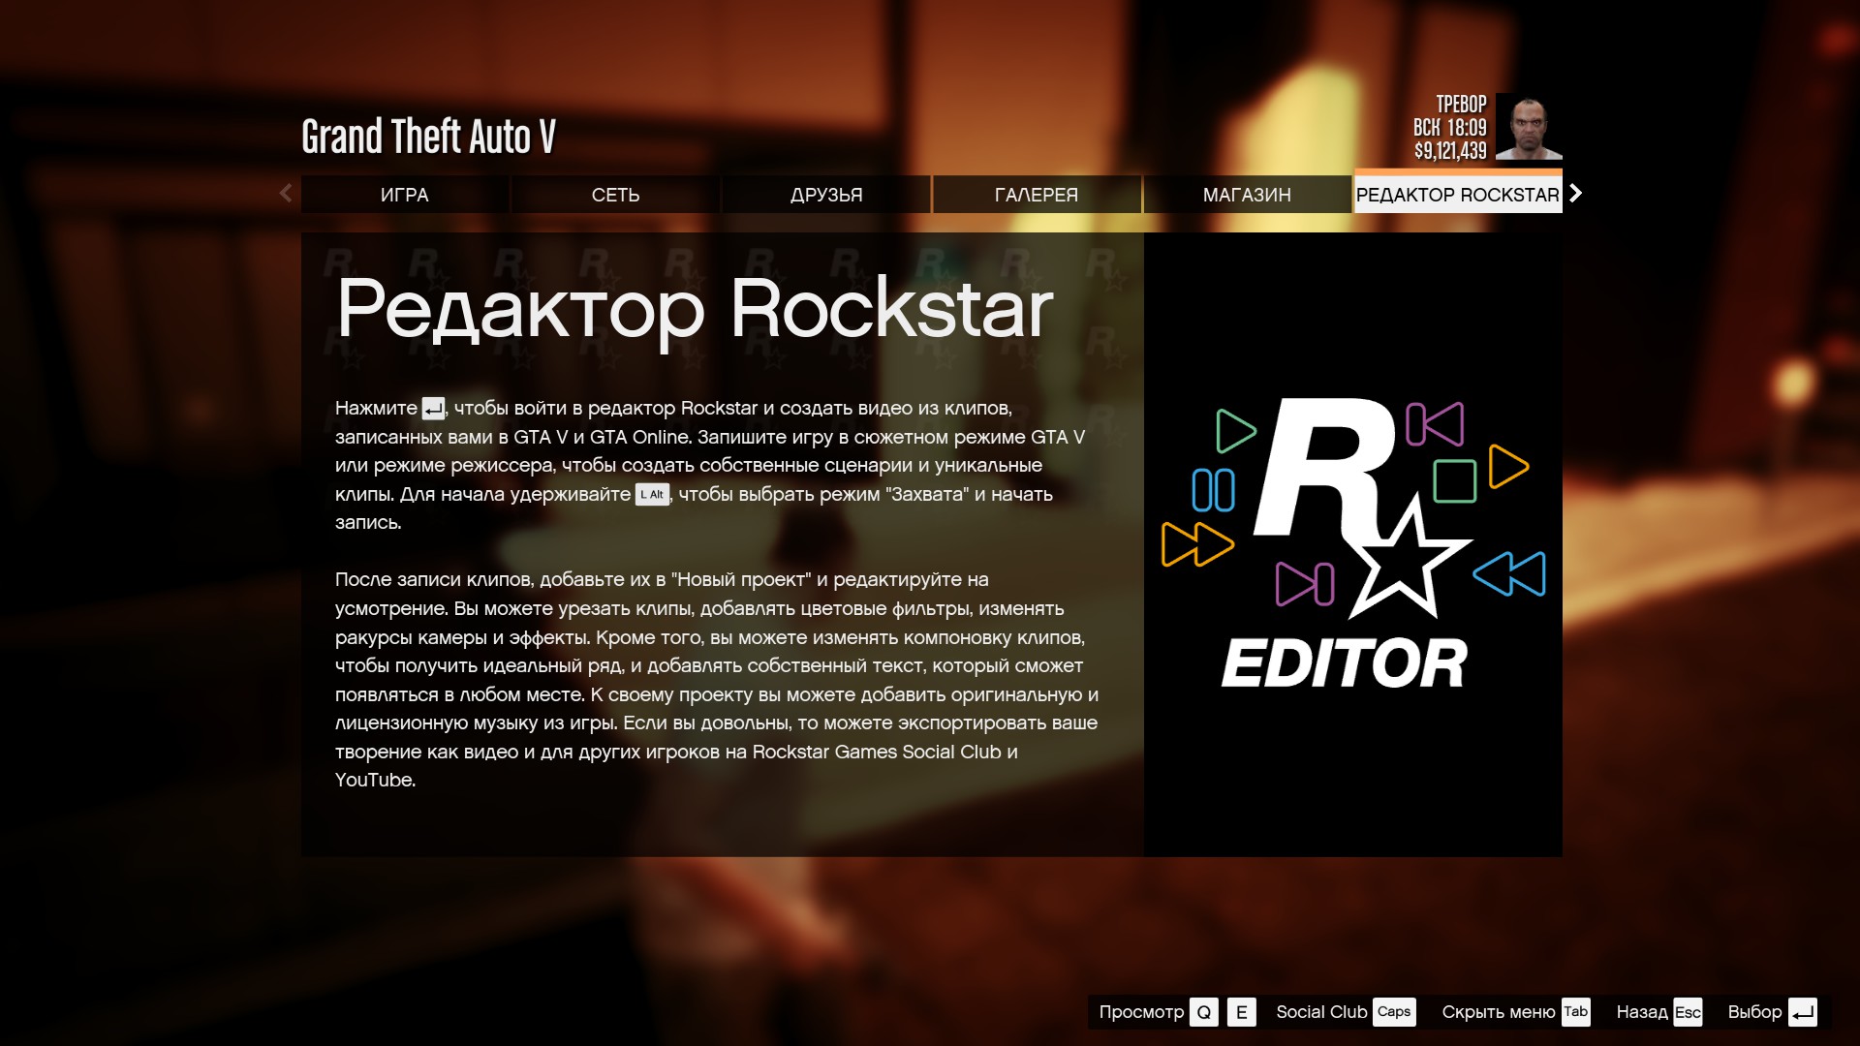Go to the ГАЛЕРЕЯ tab
Screen dimensions: 1860x1046
pos(1037,195)
